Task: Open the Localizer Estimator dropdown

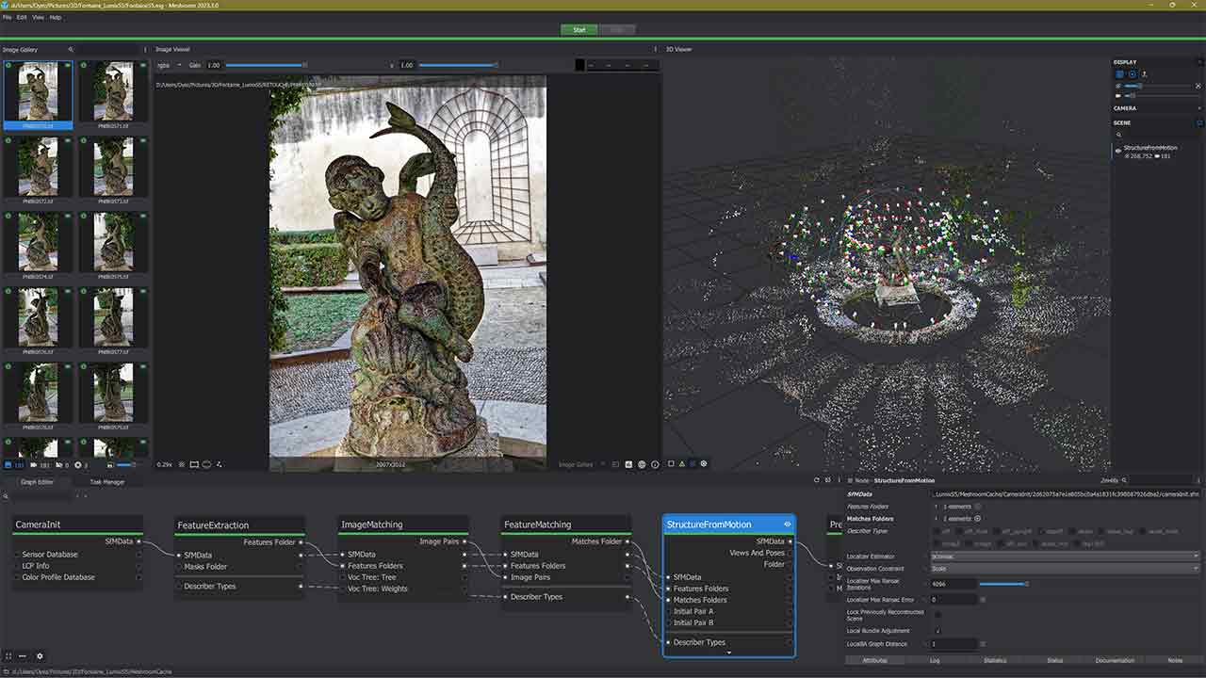Action: [1065, 557]
